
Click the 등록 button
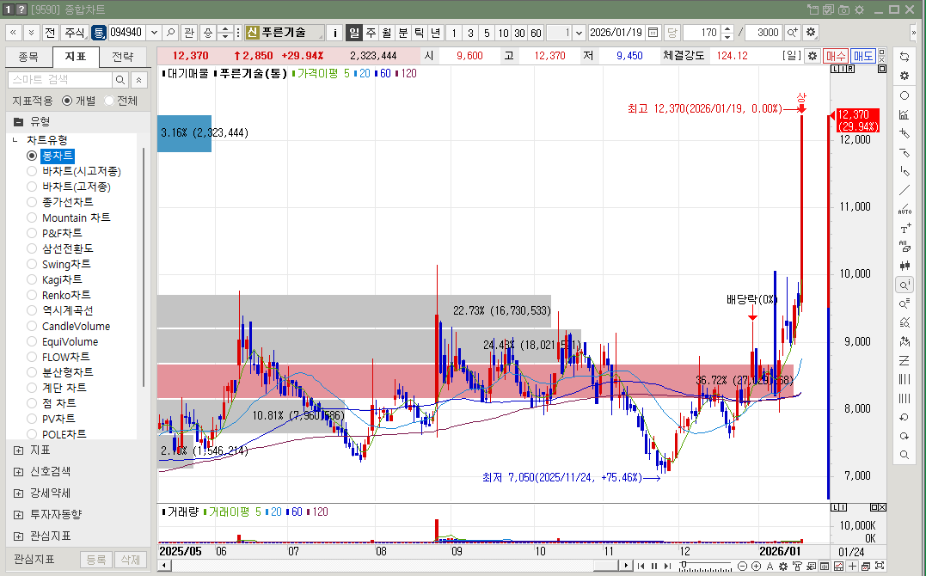(x=96, y=560)
